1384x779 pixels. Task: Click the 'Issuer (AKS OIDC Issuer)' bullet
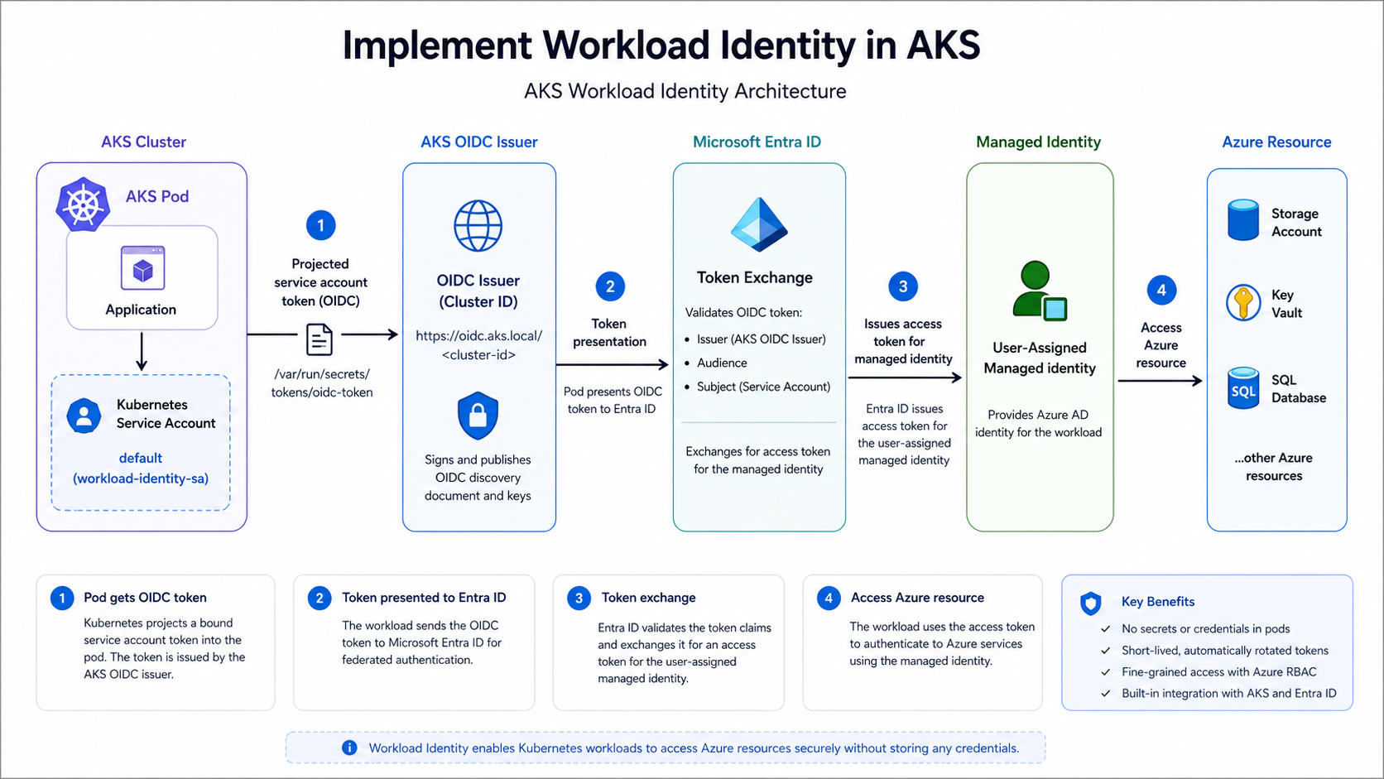click(x=762, y=339)
